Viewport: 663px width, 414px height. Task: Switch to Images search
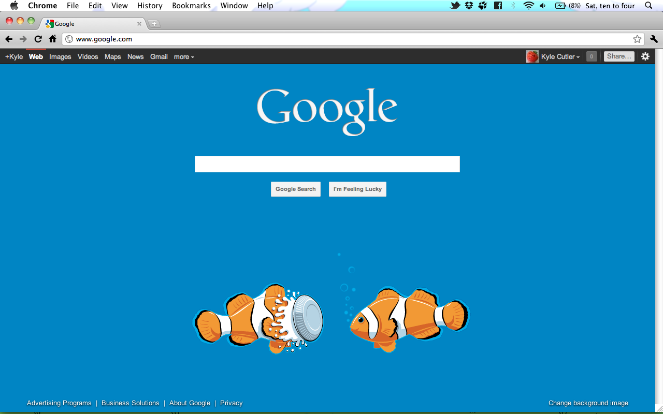pos(60,57)
